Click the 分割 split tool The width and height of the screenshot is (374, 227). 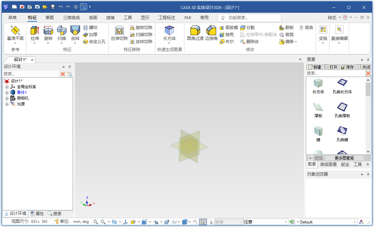(248, 27)
